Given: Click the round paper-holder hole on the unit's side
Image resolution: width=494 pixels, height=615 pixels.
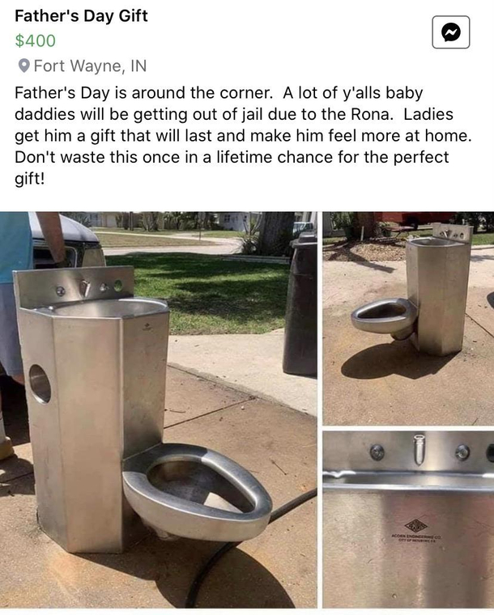Looking at the screenshot, I should tap(40, 384).
